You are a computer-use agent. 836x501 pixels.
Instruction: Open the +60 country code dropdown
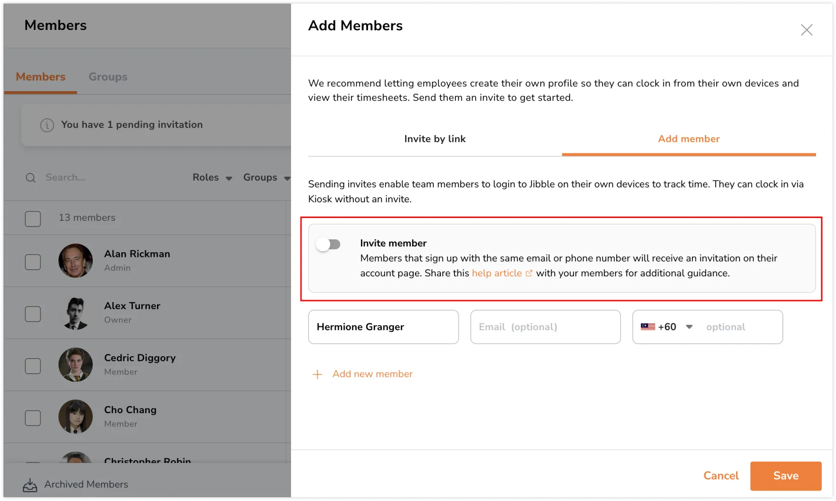[x=667, y=327]
